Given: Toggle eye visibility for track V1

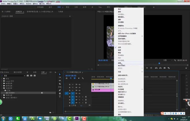Looking at the screenshot, I should (x=79, y=93).
